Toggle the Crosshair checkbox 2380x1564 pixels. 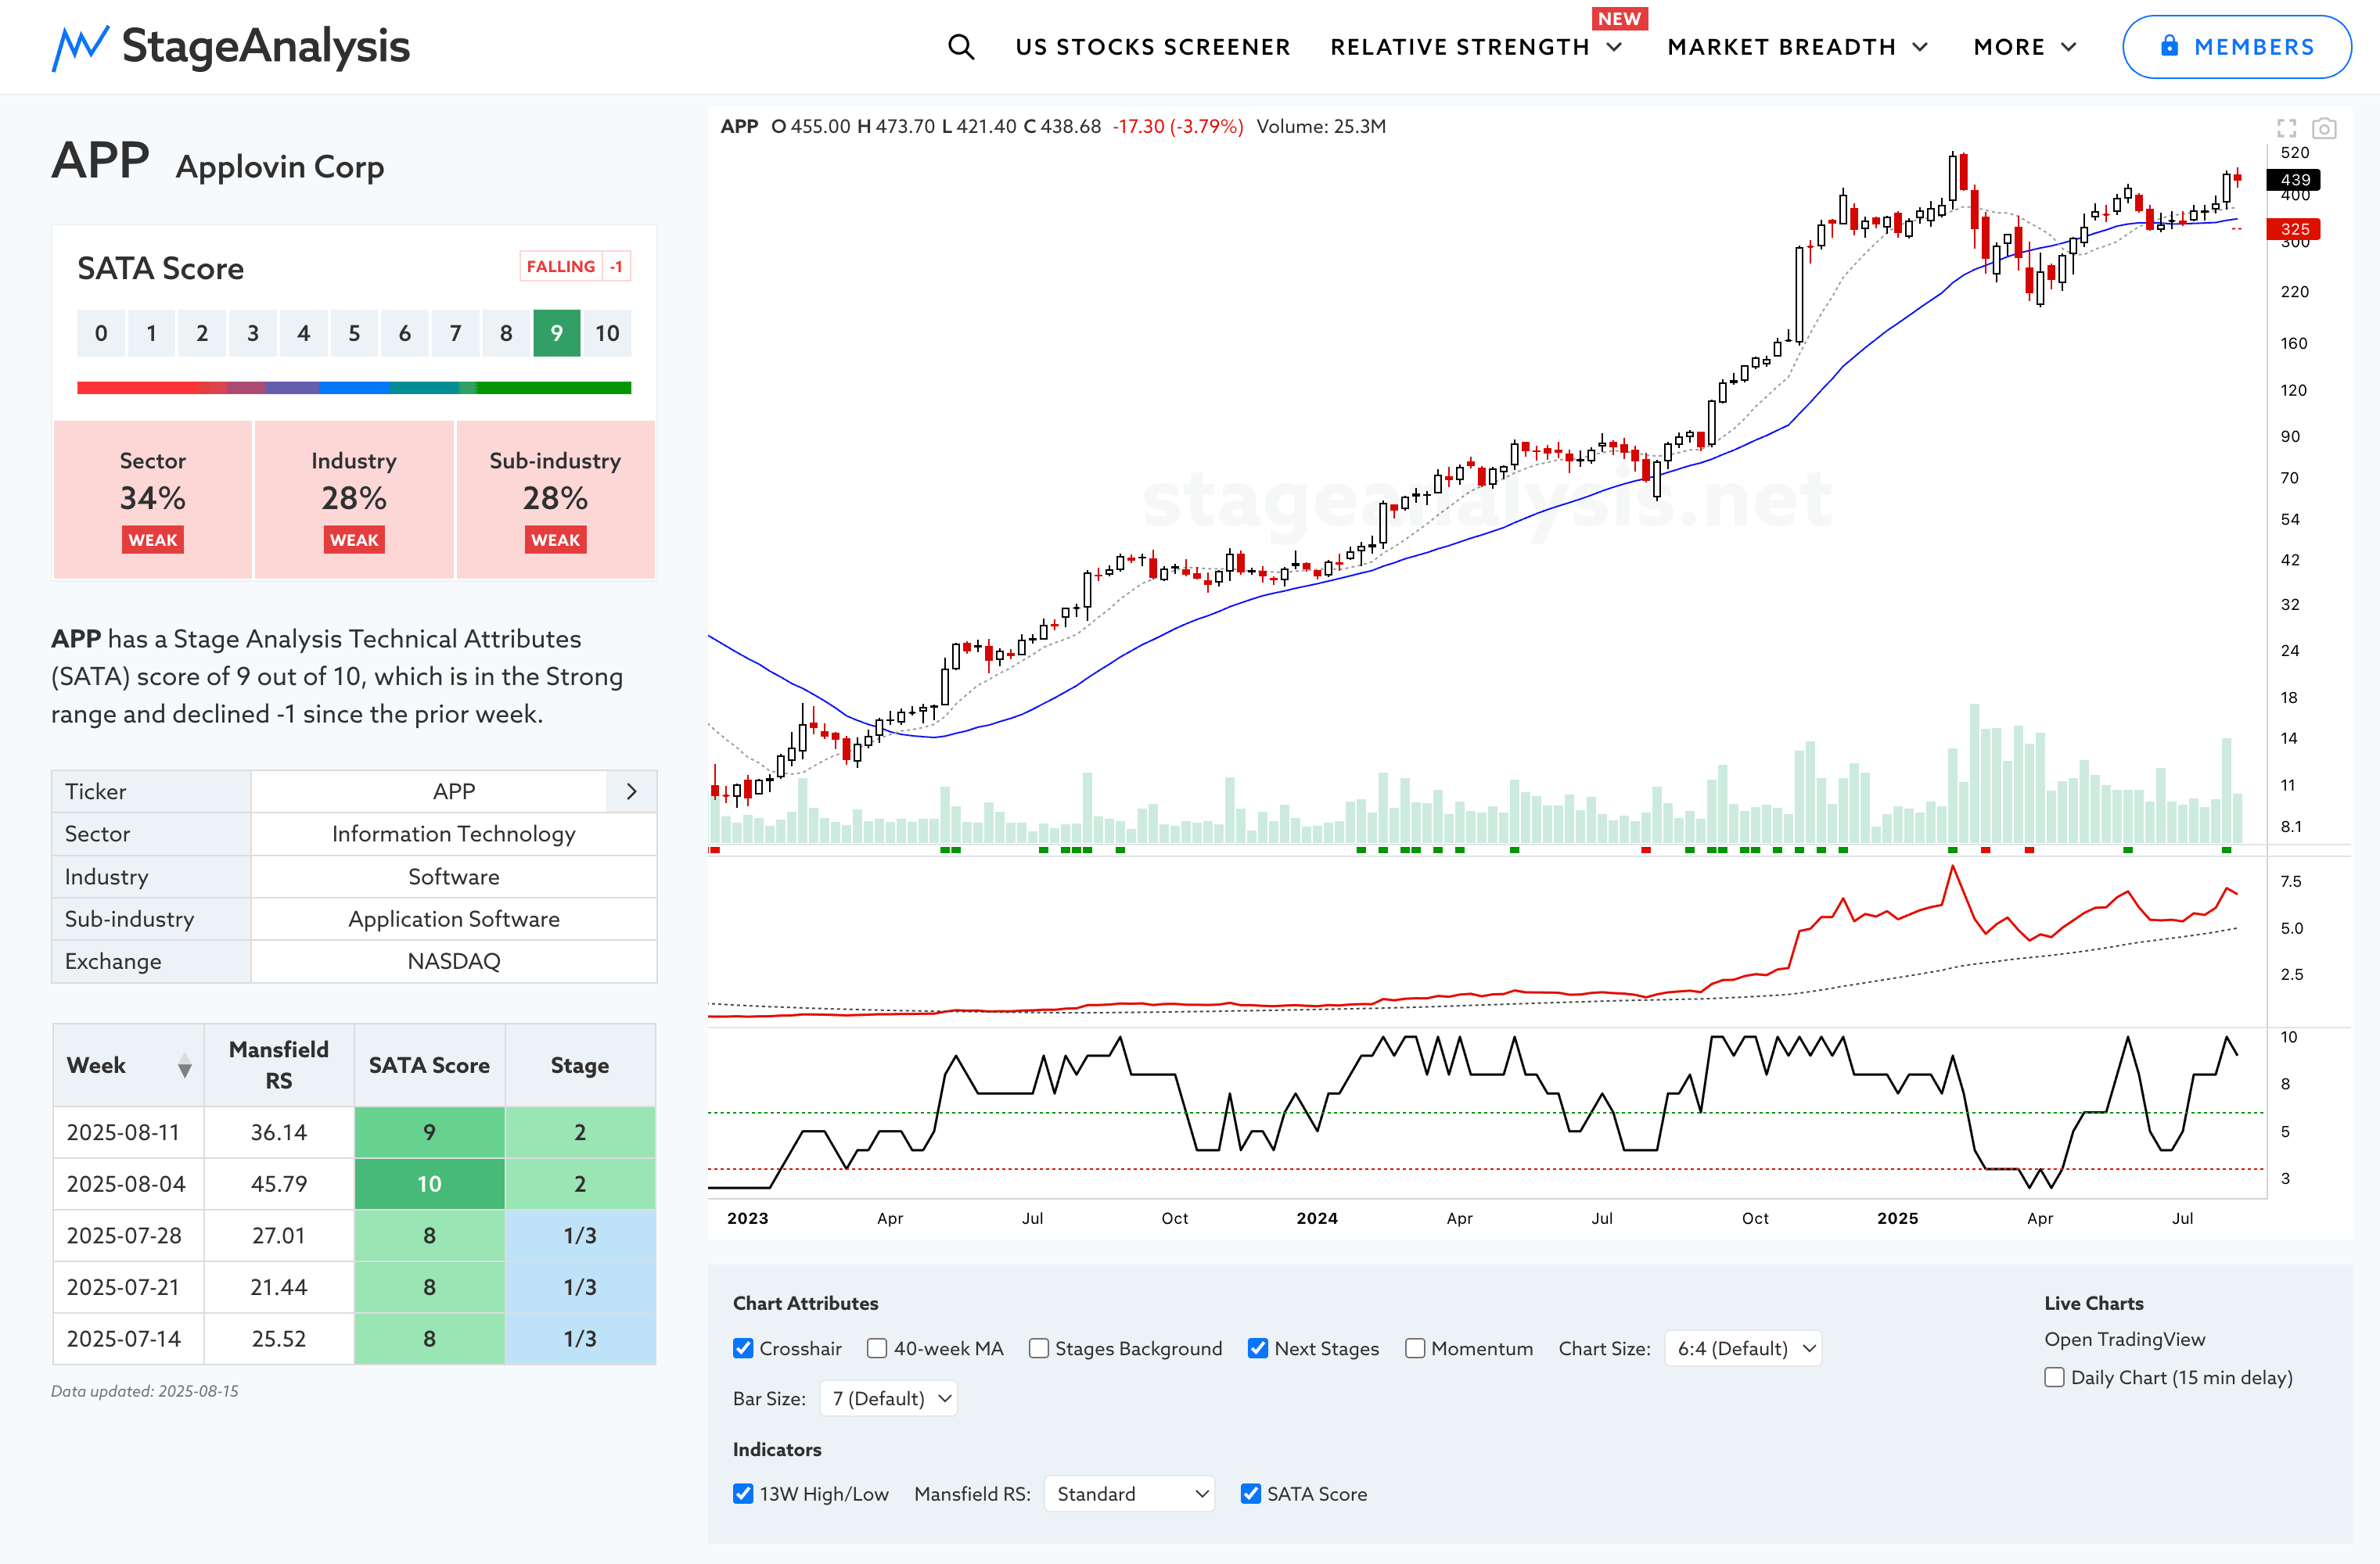pos(743,1348)
